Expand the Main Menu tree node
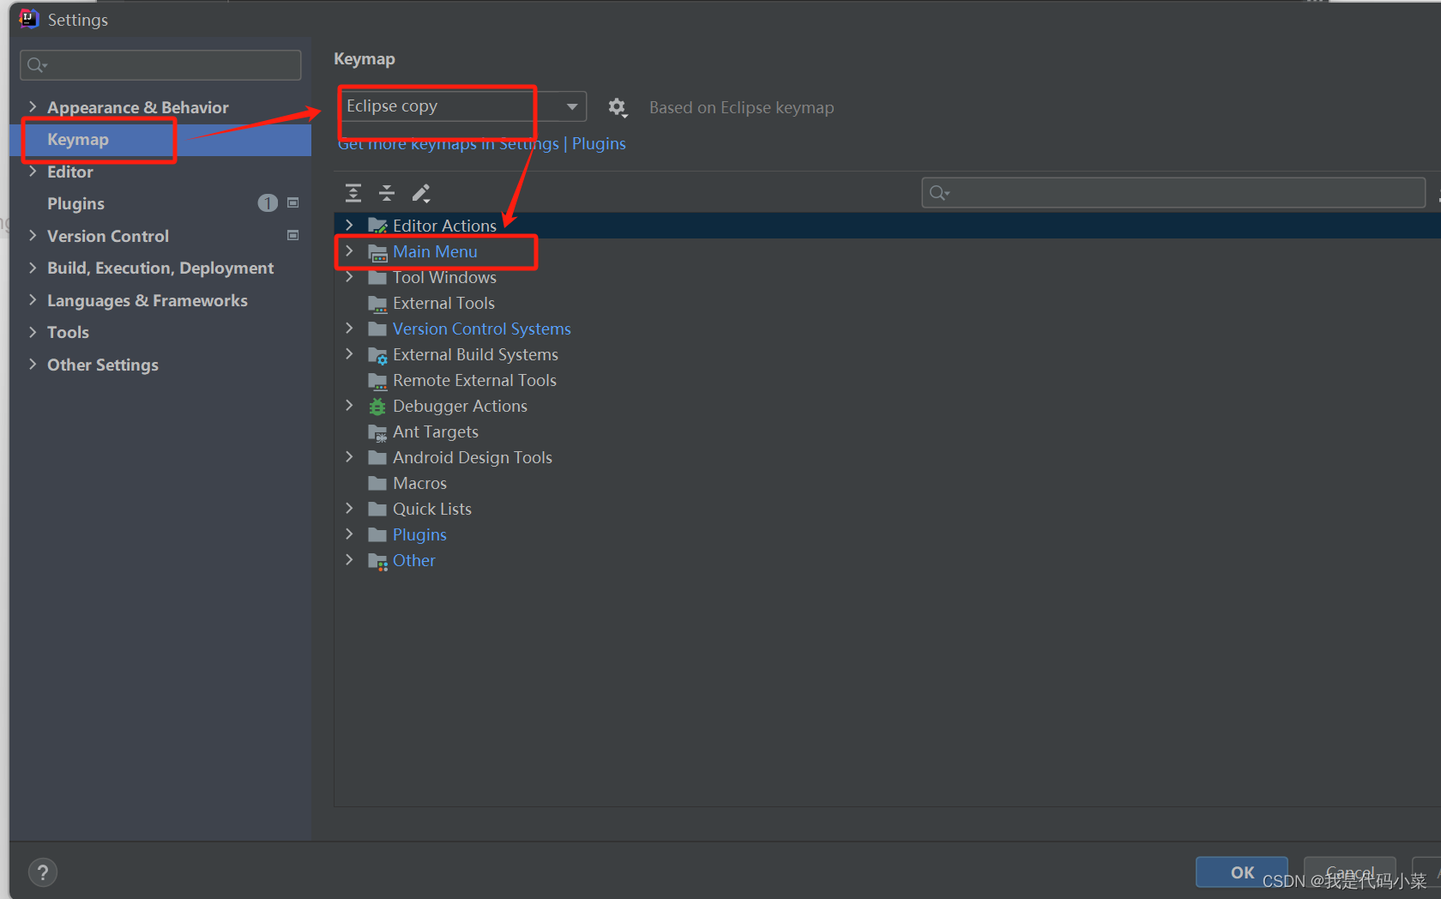 click(349, 251)
